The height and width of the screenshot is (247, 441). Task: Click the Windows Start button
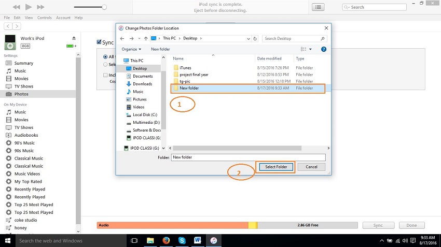7,241
